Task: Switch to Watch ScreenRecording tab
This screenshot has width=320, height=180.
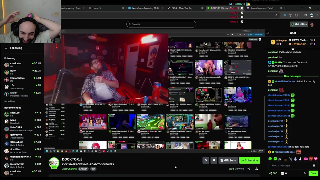Action: coord(145,8)
